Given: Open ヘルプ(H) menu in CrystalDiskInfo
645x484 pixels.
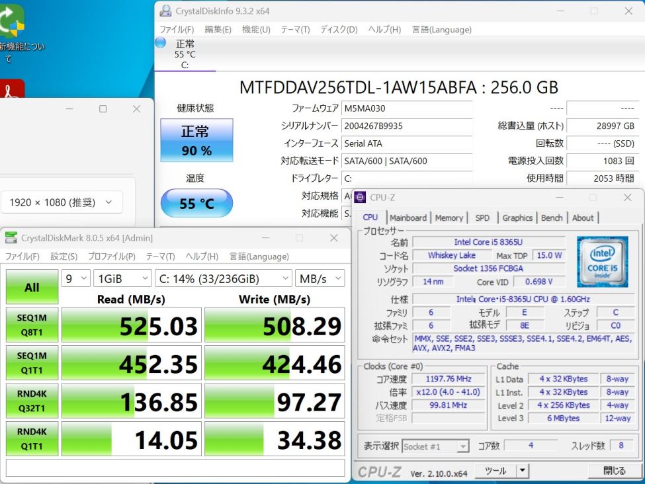Looking at the screenshot, I should tap(384, 30).
